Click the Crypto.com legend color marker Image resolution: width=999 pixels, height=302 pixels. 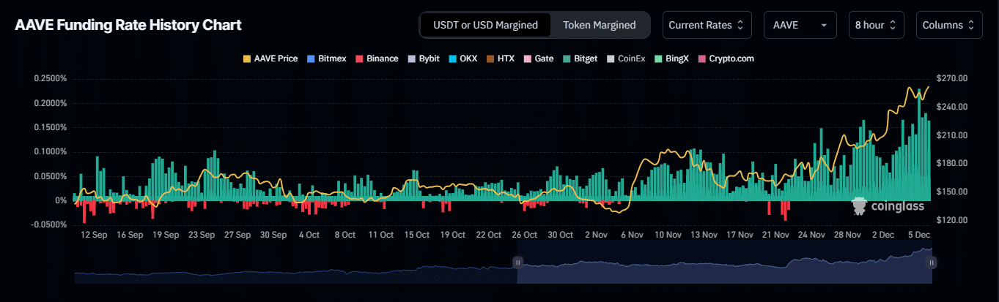(702, 58)
